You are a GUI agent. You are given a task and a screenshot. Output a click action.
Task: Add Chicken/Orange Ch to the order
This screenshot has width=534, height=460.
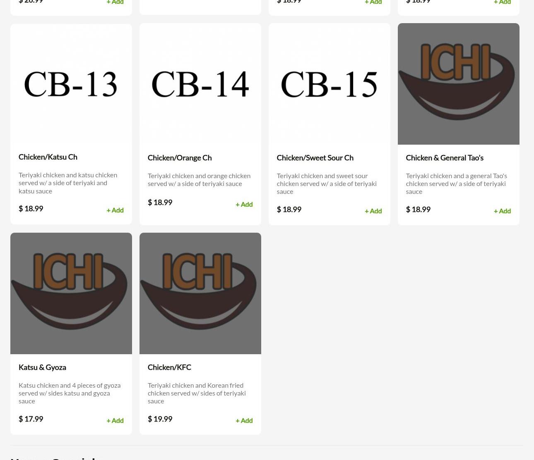[244, 204]
